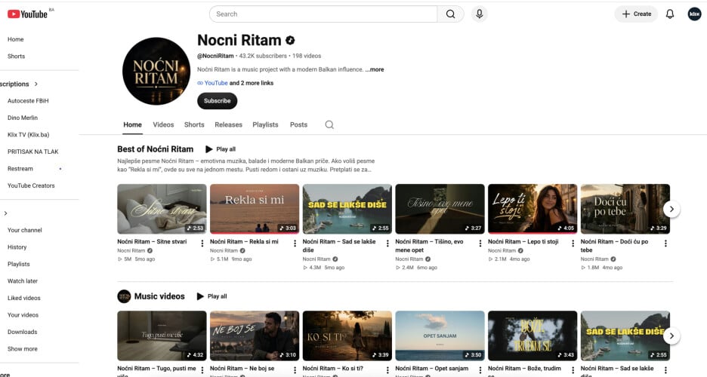The image size is (707, 377).
Task: Open options for Opet sanjam video
Action: (480, 370)
